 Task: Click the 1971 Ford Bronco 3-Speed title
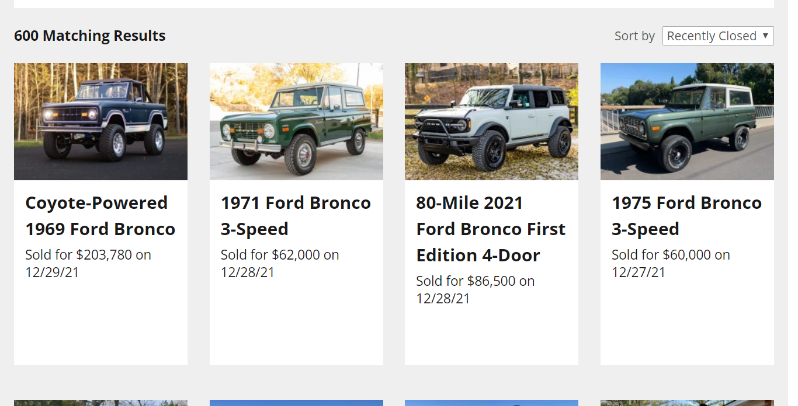[296, 216]
